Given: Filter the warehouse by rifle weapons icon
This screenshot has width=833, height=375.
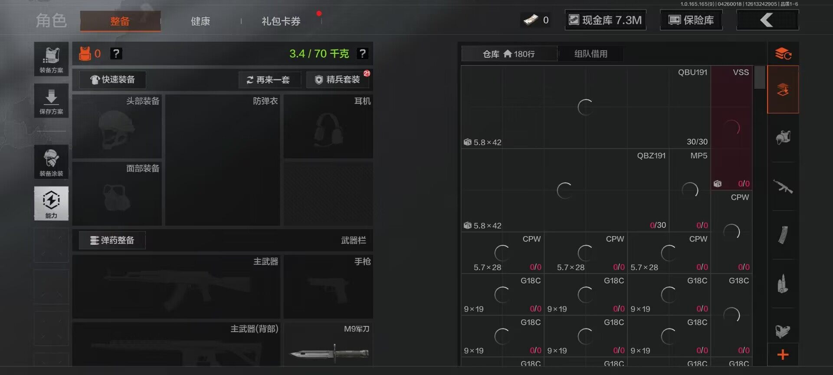Looking at the screenshot, I should [783, 187].
